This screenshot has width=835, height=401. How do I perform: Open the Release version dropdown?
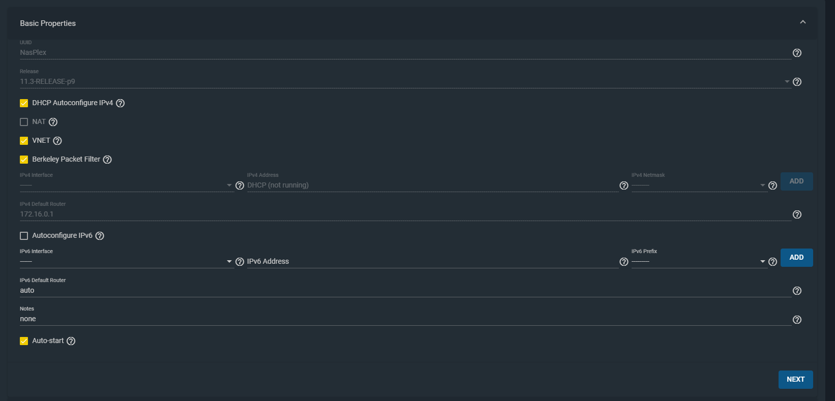405,81
